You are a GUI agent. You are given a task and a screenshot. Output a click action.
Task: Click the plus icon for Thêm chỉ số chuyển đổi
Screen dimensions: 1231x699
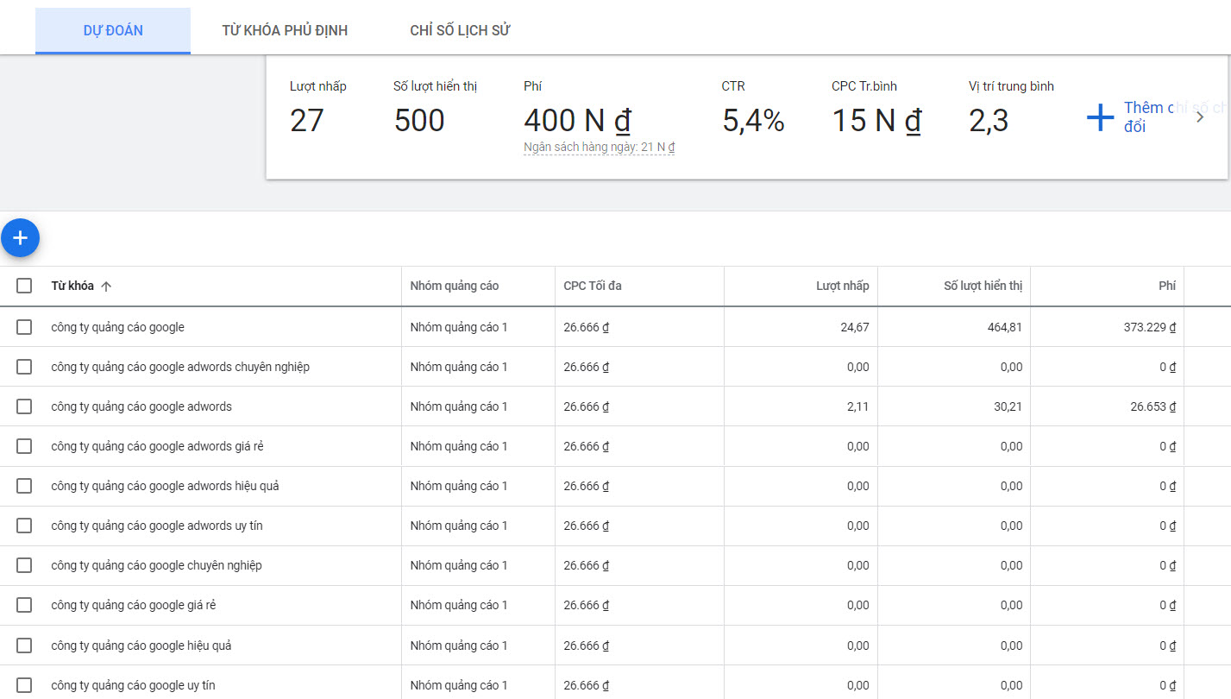click(1100, 117)
